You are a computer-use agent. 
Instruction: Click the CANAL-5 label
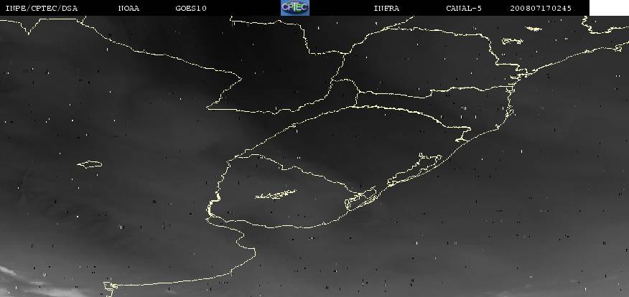tap(464, 9)
